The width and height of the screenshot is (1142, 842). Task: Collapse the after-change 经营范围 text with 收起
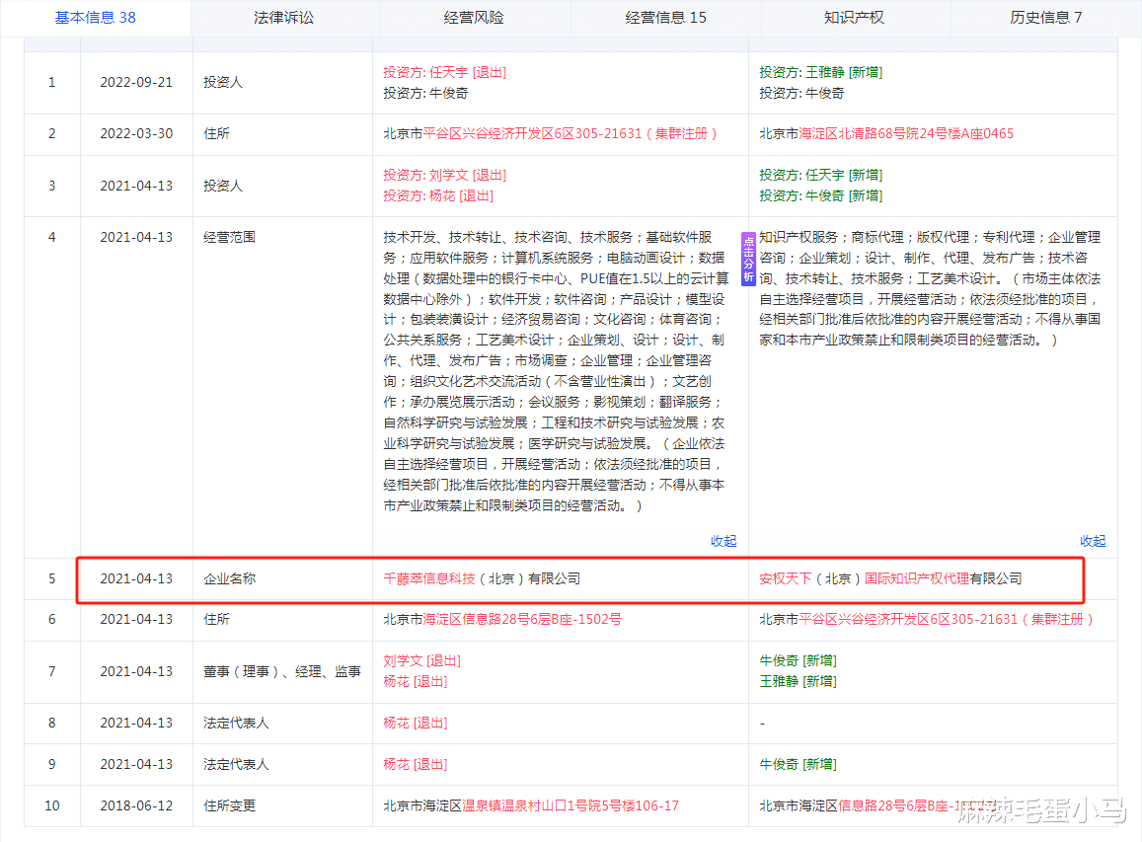(x=1093, y=541)
